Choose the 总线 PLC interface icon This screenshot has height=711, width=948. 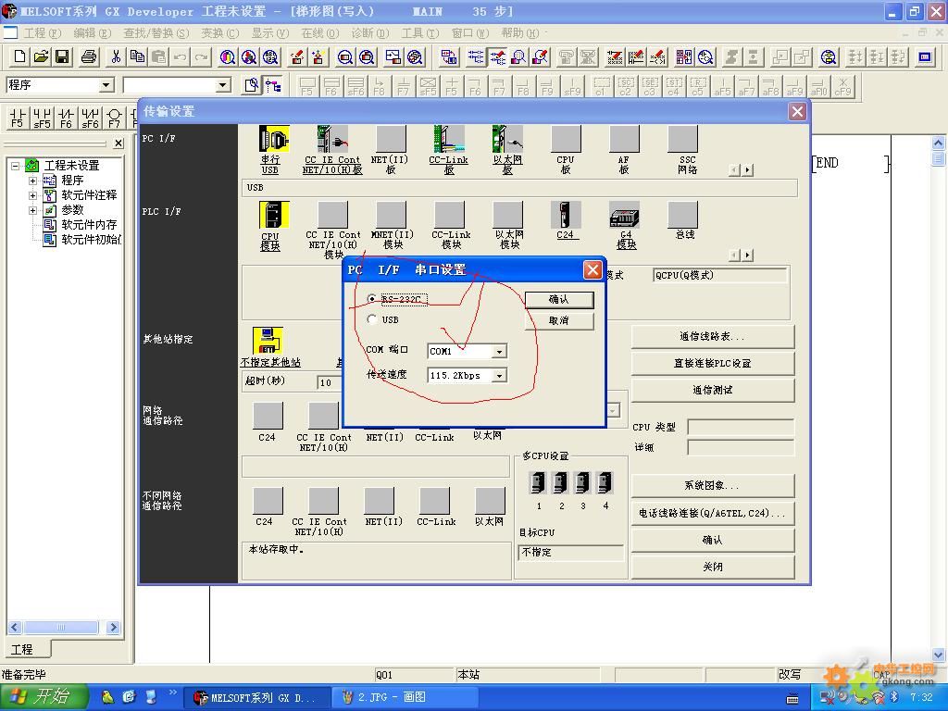[682, 215]
